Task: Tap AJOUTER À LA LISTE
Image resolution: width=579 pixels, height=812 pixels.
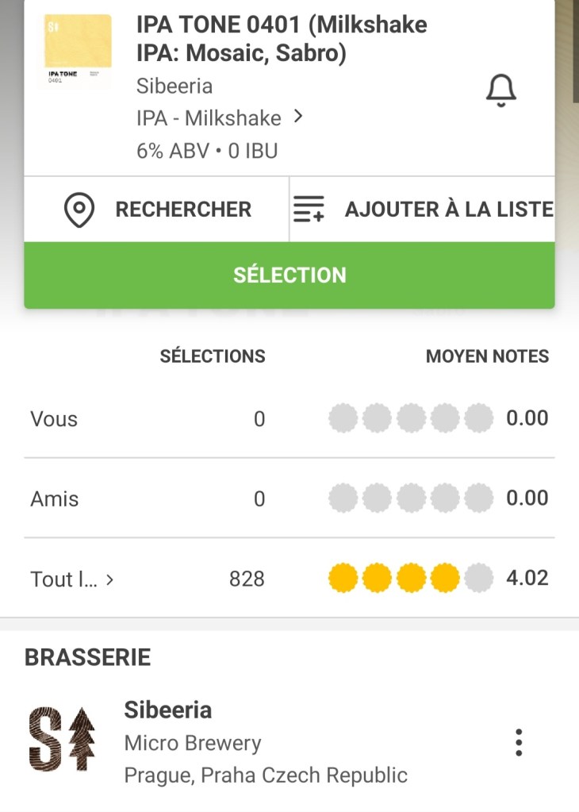Action: pyautogui.click(x=448, y=210)
